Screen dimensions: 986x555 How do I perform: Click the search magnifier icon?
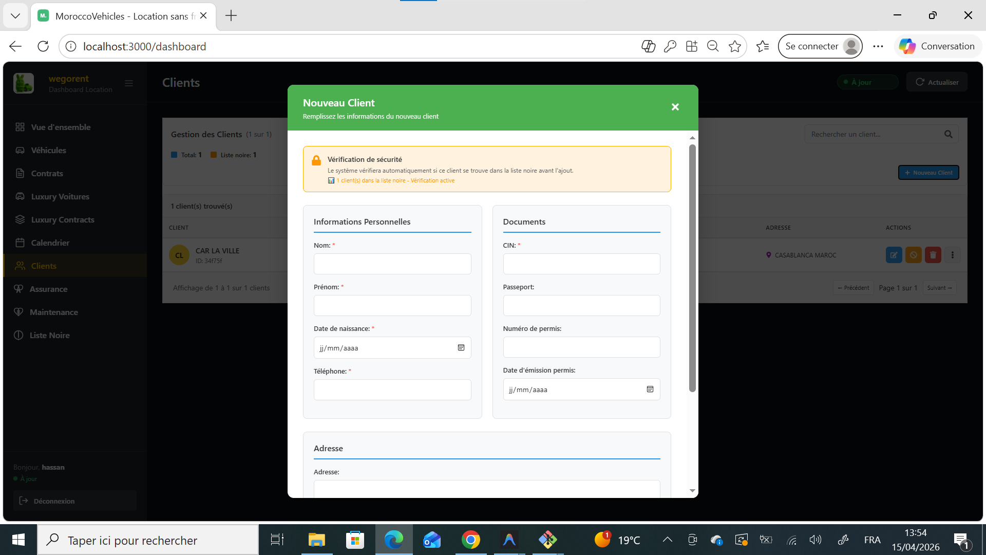[948, 134]
